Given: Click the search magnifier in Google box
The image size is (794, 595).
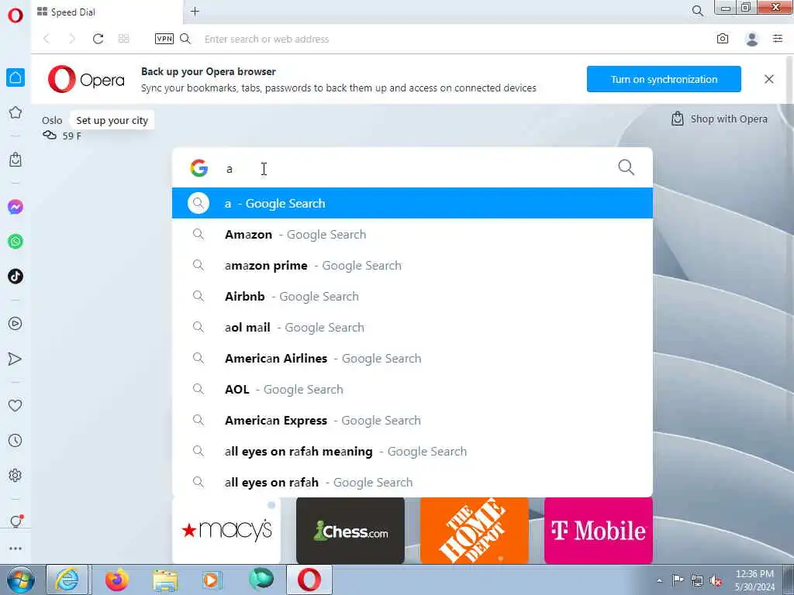Looking at the screenshot, I should click(626, 167).
